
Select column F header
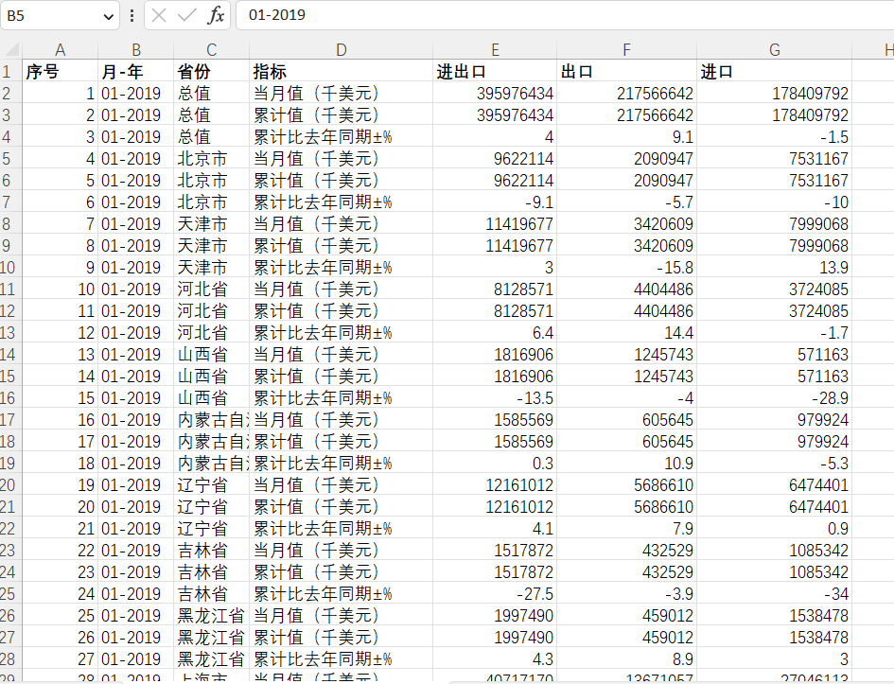point(626,49)
